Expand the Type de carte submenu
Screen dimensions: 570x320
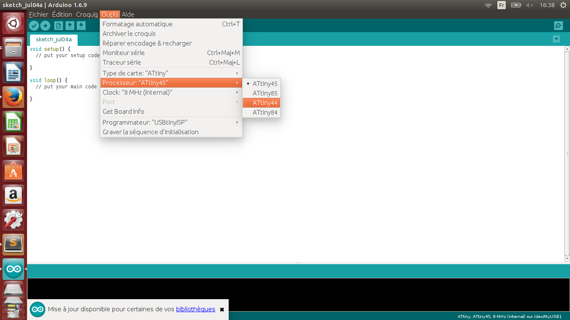click(171, 73)
